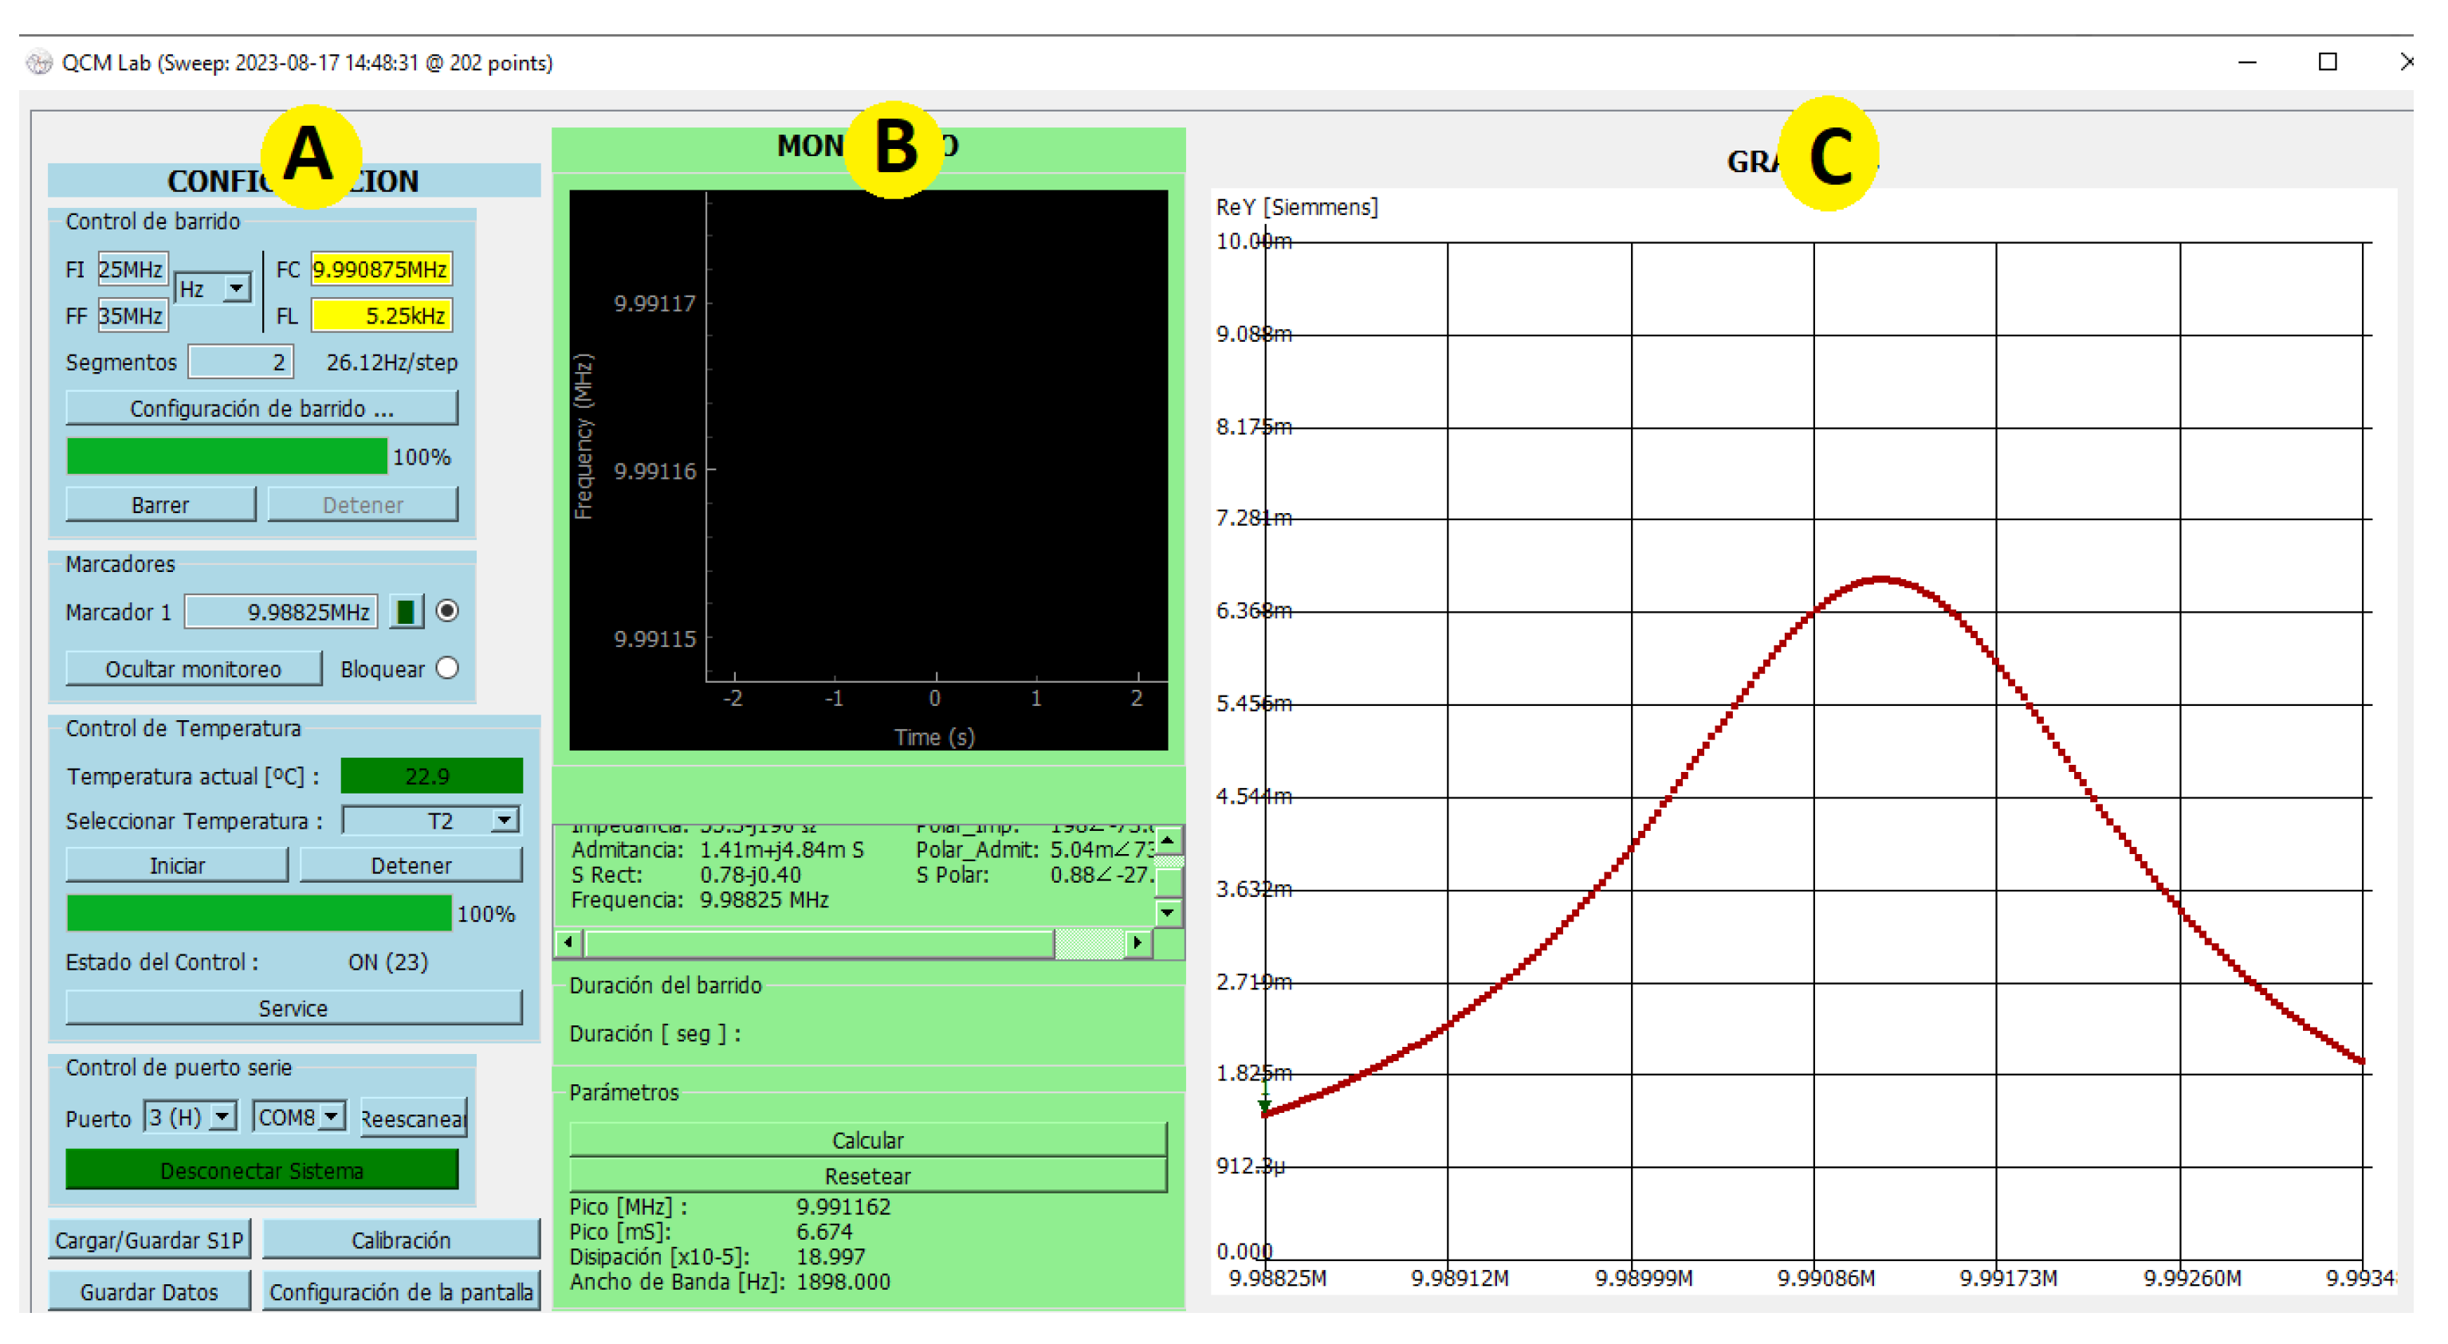Click the Resetear button
Image resolution: width=2448 pixels, height=1344 pixels.
coord(866,1176)
